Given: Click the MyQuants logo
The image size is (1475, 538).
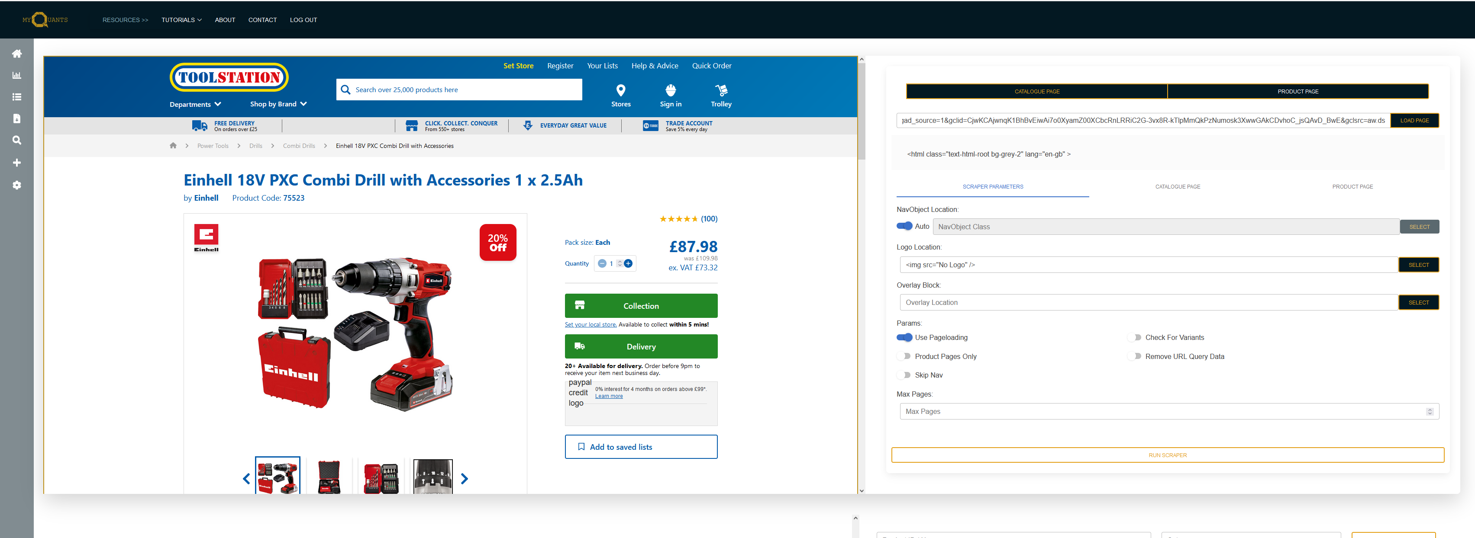Looking at the screenshot, I should 45,20.
